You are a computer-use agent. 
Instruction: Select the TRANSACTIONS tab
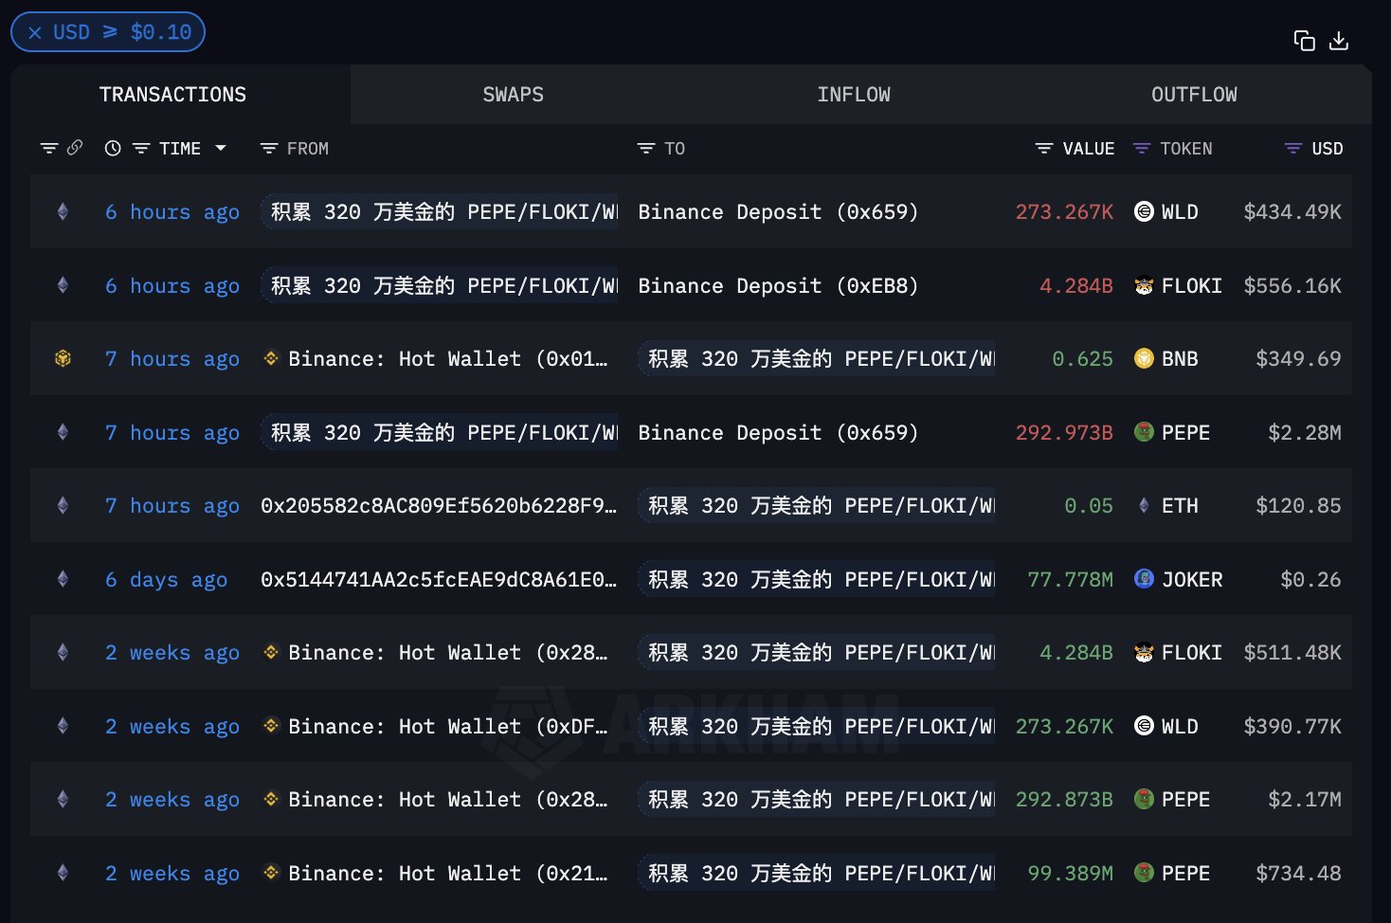172,95
